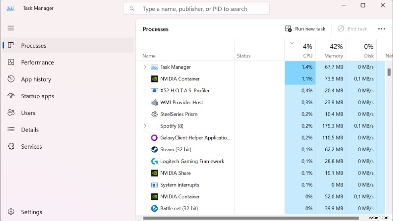Sort by the Disk column header
This screenshot has height=221, width=393.
[369, 55]
